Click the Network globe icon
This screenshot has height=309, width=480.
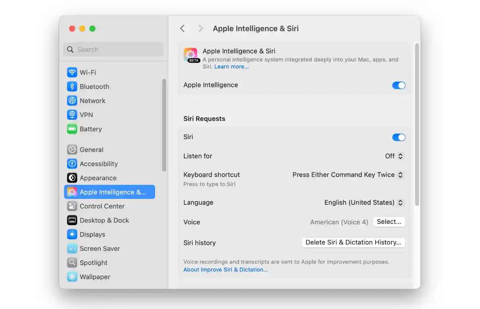(72, 101)
